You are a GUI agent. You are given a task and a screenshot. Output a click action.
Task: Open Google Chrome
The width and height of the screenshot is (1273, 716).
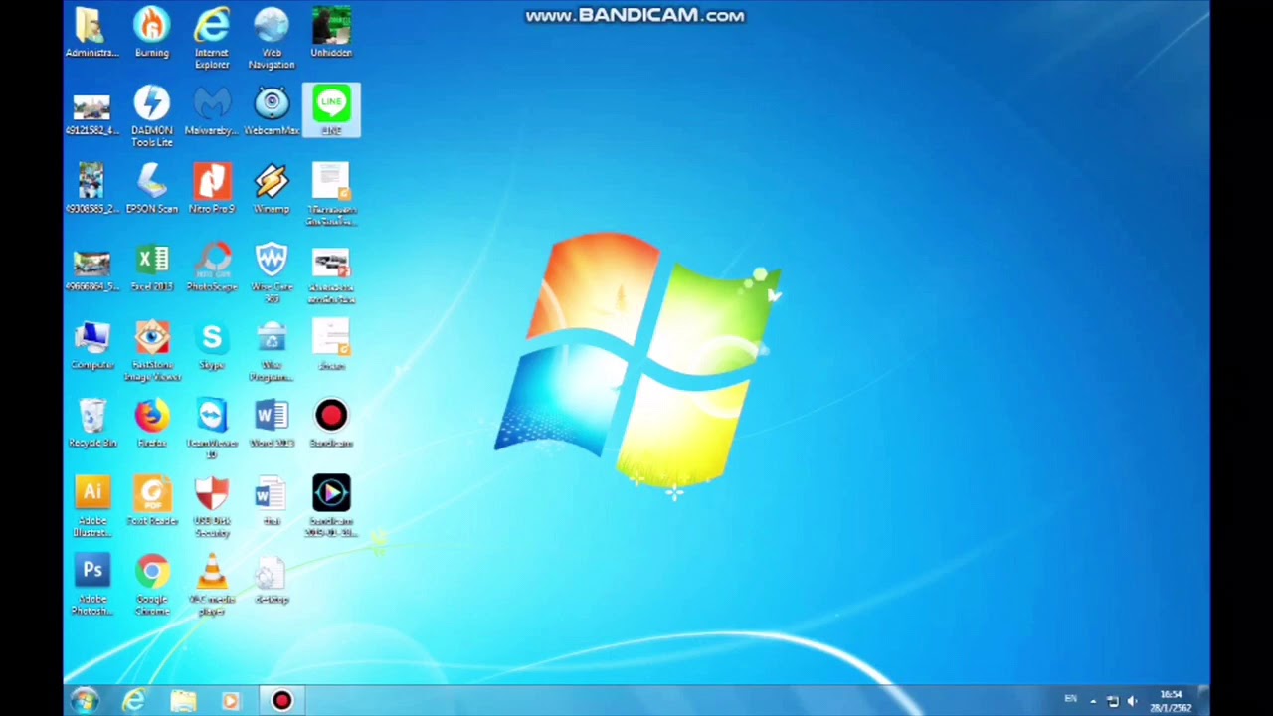coord(152,585)
